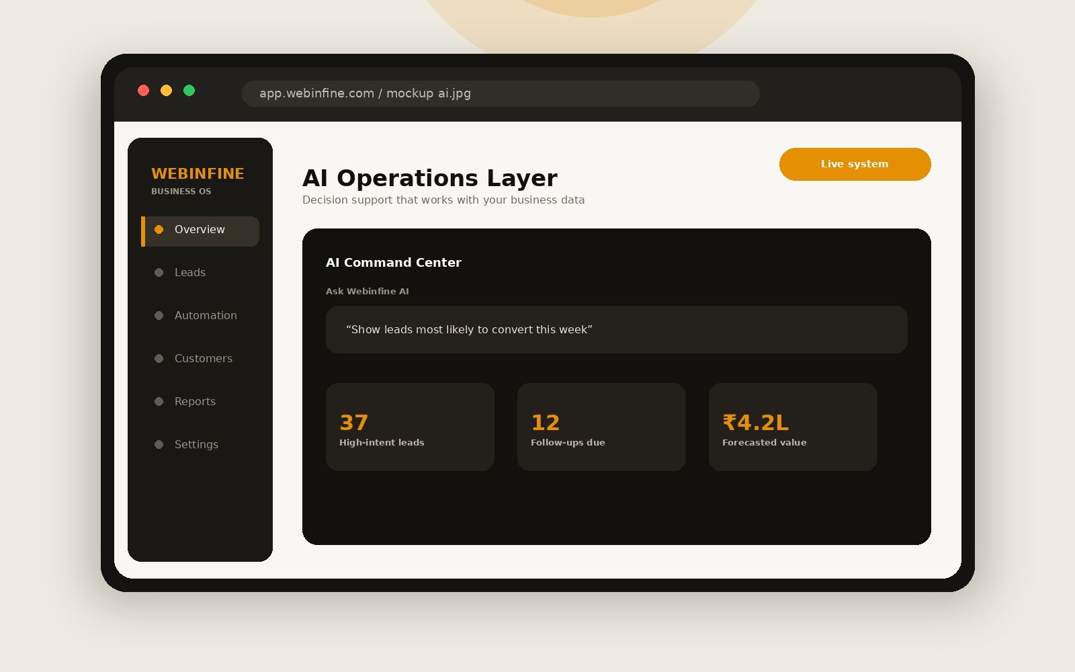Click the green maximize window dot
Viewport: 1075px width, 672px height.
click(x=189, y=91)
